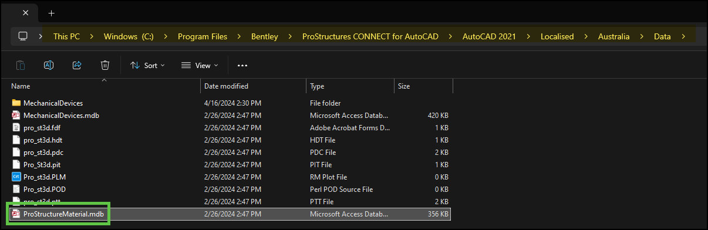Navigate to Australia breadcrumb folder
The width and height of the screenshot is (708, 230).
pos(614,36)
